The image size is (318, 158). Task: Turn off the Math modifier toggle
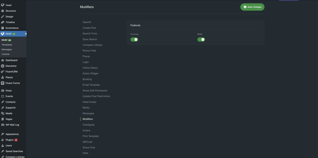tap(201, 40)
